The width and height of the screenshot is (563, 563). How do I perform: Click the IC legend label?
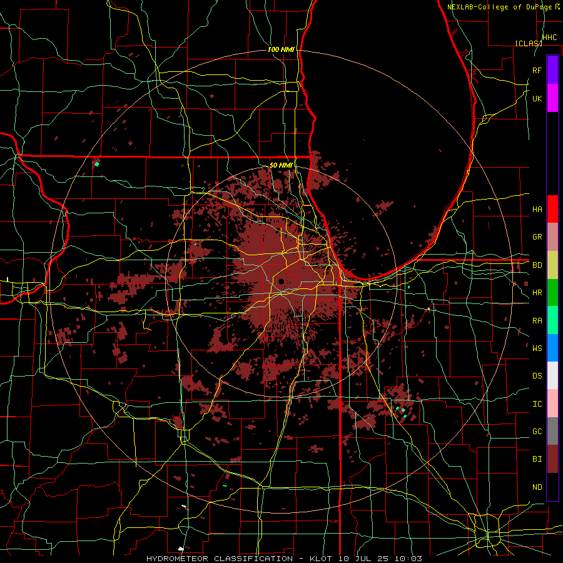[537, 403]
